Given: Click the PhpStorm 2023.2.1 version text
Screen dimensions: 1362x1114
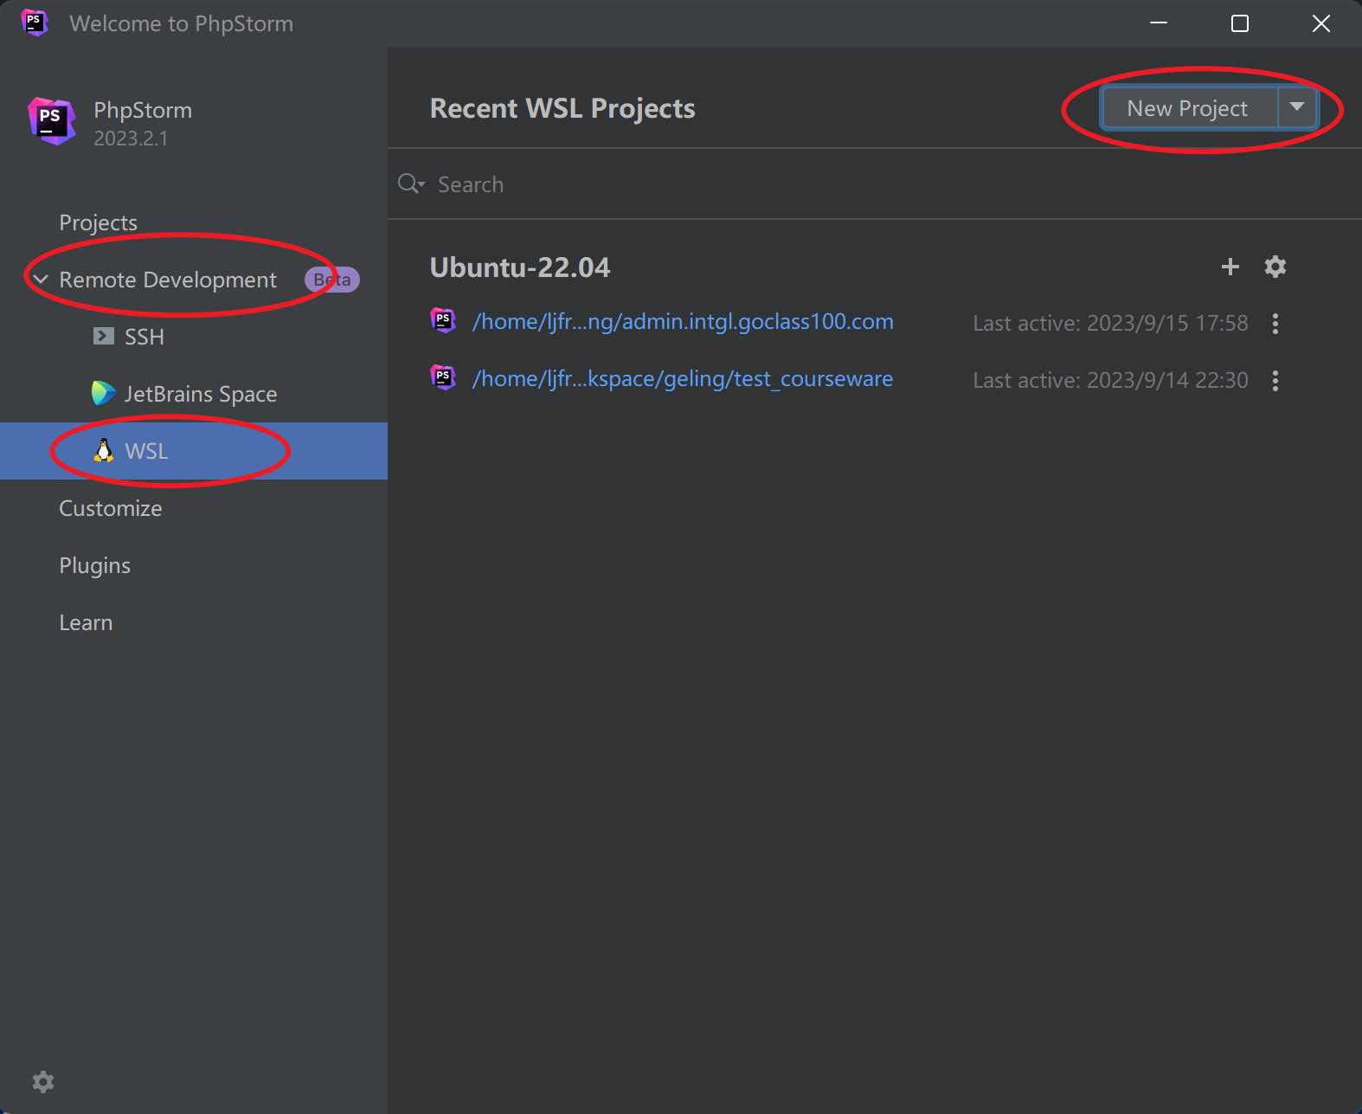Looking at the screenshot, I should tap(131, 138).
